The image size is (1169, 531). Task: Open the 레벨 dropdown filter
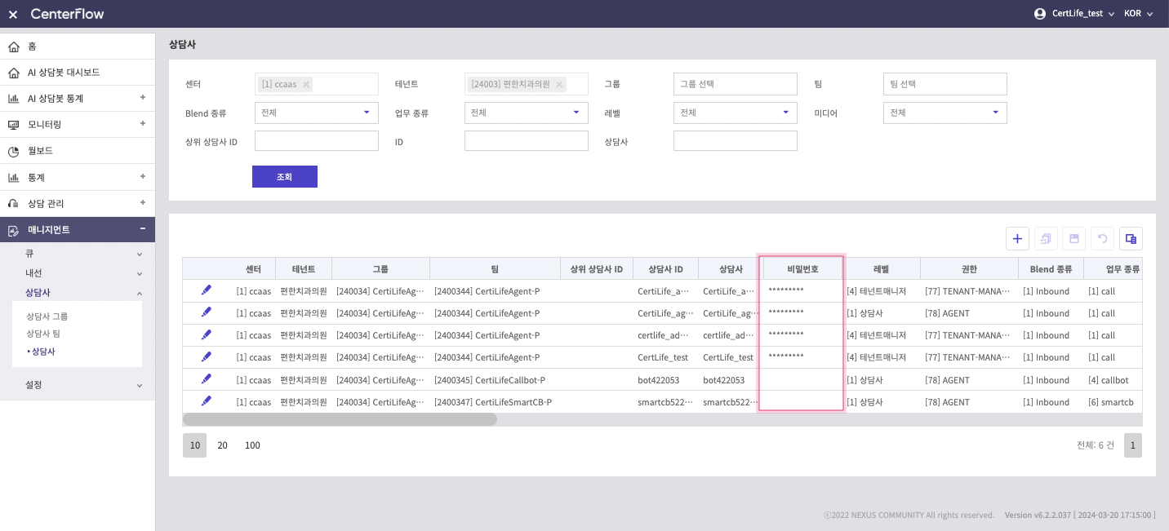click(x=735, y=113)
